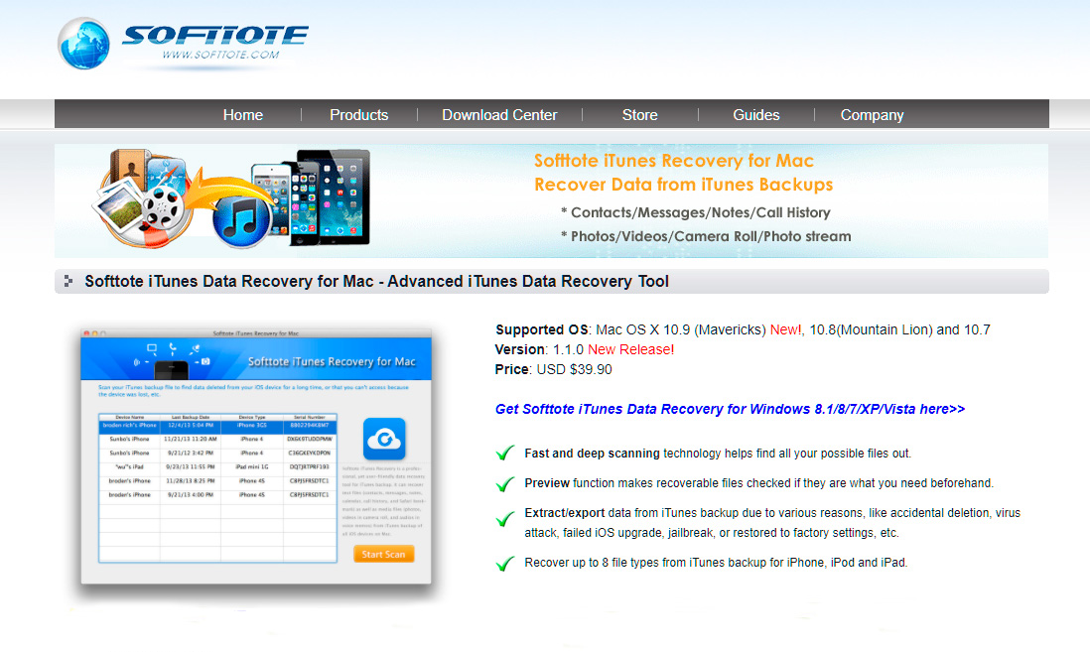Click the green checkmark beside Fast and deep scanning
This screenshot has height=652, width=1090.
click(504, 453)
